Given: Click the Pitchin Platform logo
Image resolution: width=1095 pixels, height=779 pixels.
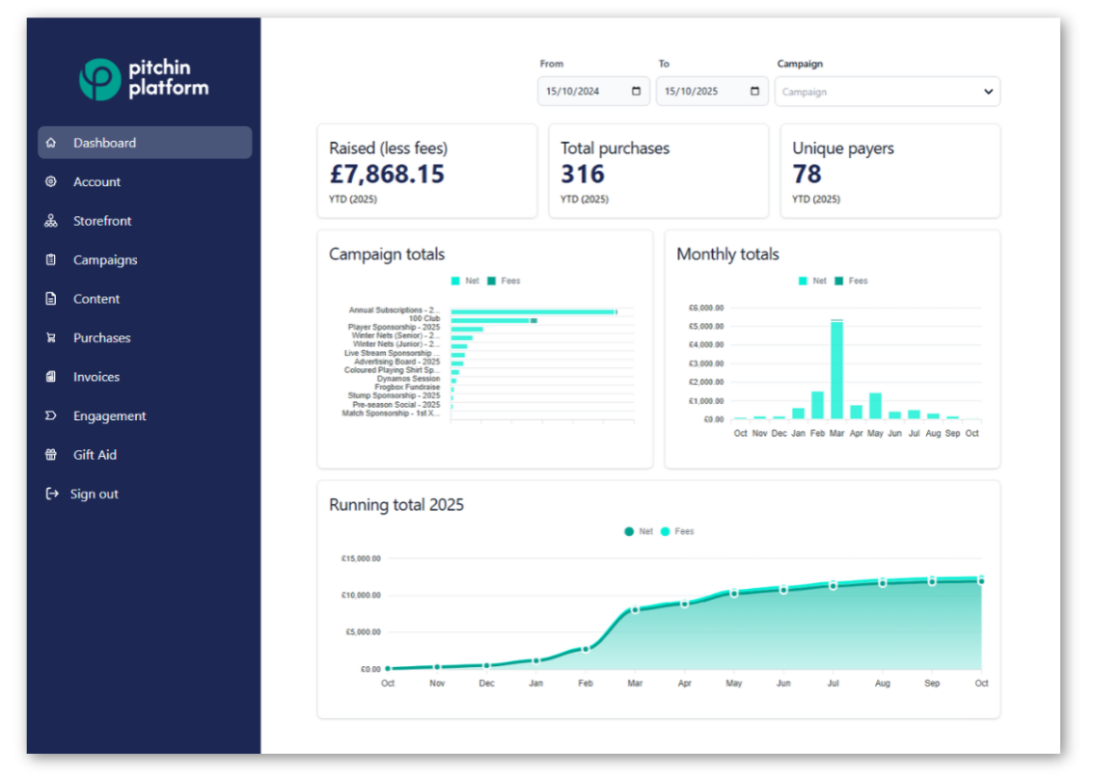Looking at the screenshot, I should pyautogui.click(x=144, y=79).
